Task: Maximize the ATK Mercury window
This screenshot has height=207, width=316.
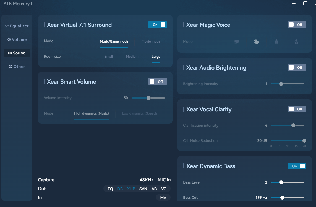Action: click(x=305, y=3)
